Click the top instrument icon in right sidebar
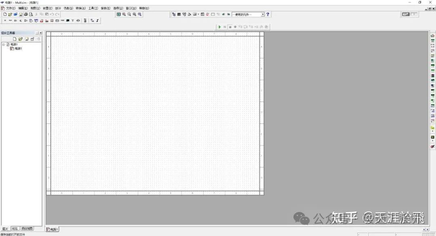 (x=433, y=36)
